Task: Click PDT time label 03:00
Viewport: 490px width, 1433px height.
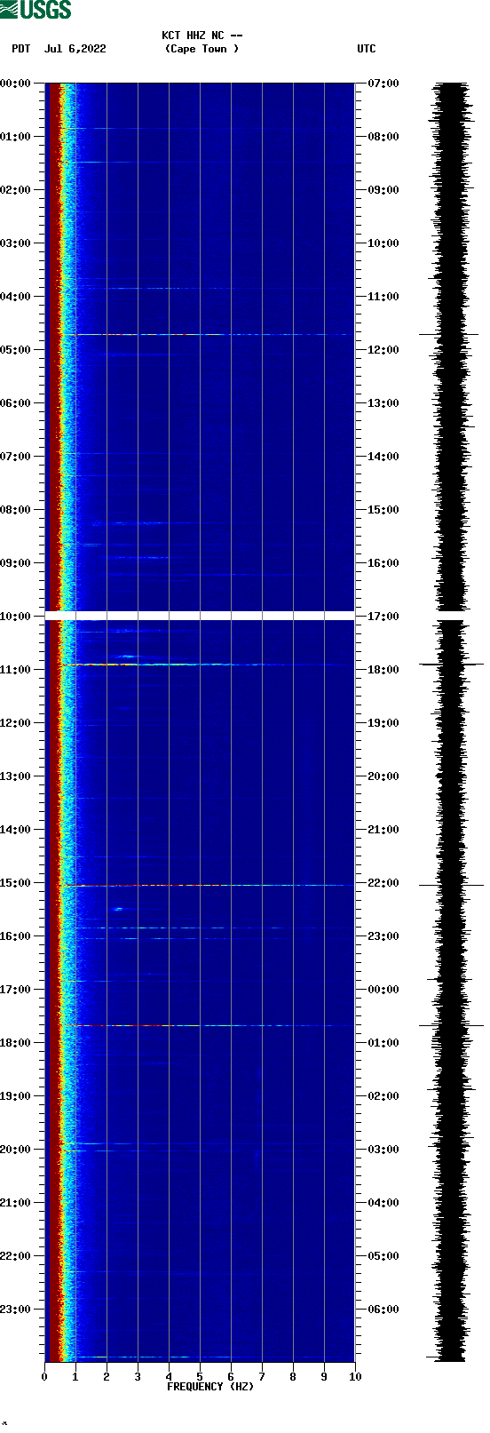Action: [16, 243]
